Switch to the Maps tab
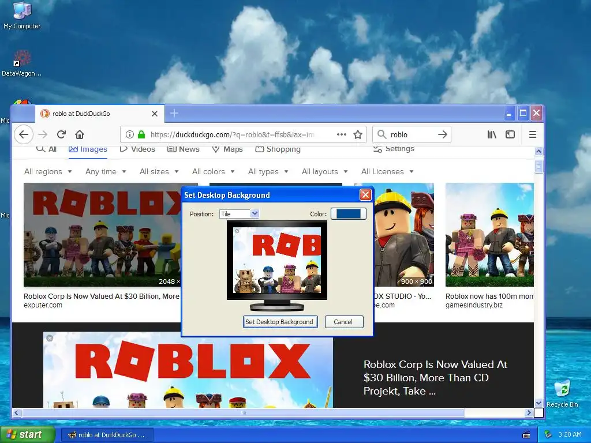The width and height of the screenshot is (591, 443). click(x=227, y=149)
